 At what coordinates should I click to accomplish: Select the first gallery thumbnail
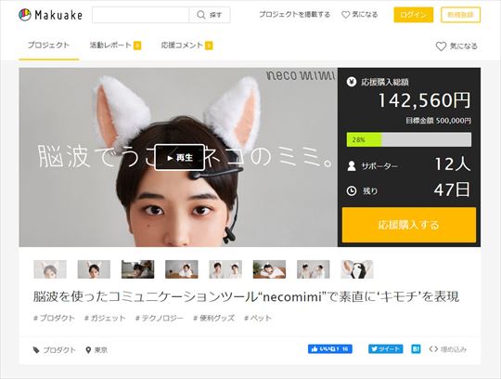[x=50, y=269]
